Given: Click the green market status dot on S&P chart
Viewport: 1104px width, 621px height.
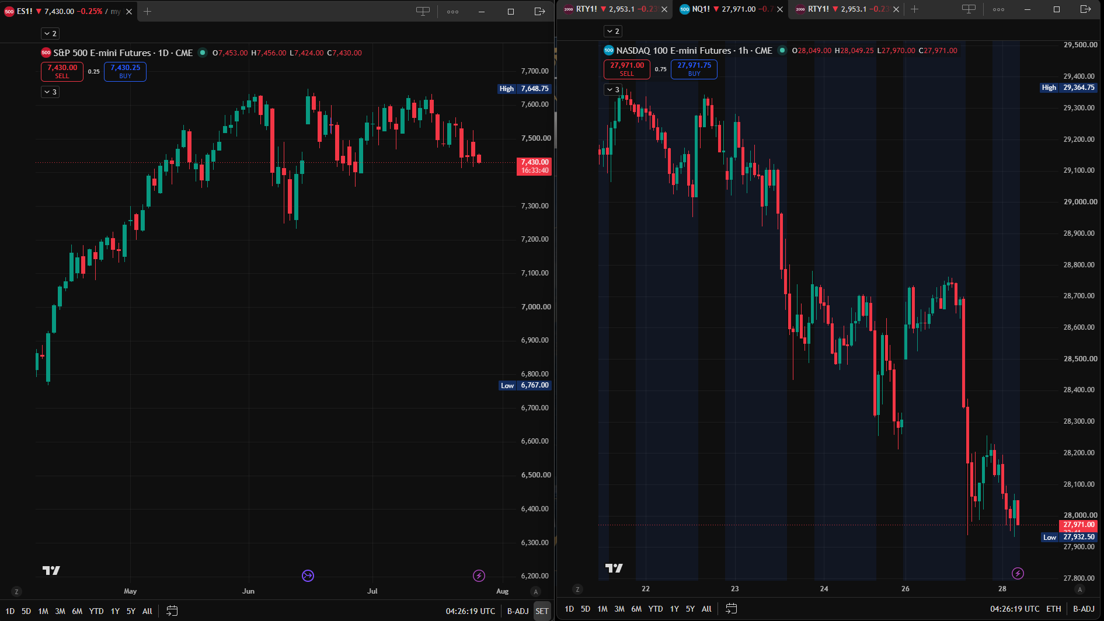Looking at the screenshot, I should (203, 53).
